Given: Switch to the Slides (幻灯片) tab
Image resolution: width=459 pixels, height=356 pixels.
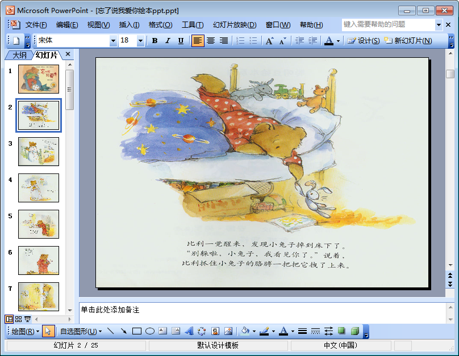Looking at the screenshot, I should pos(46,55).
